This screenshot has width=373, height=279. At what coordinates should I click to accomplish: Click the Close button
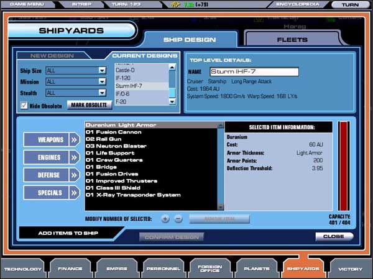click(x=334, y=237)
